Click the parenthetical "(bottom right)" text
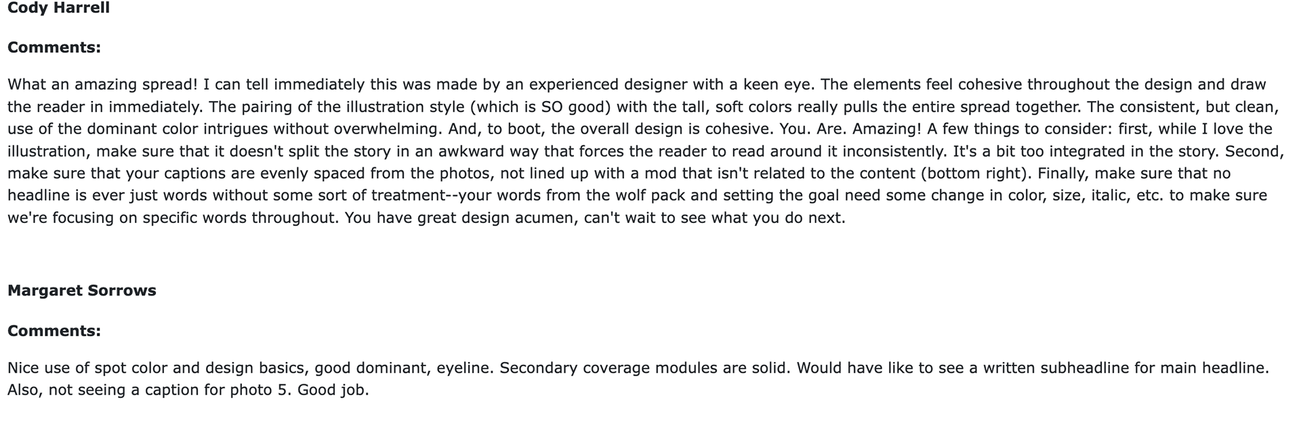Image resolution: width=1301 pixels, height=425 pixels. point(976,174)
